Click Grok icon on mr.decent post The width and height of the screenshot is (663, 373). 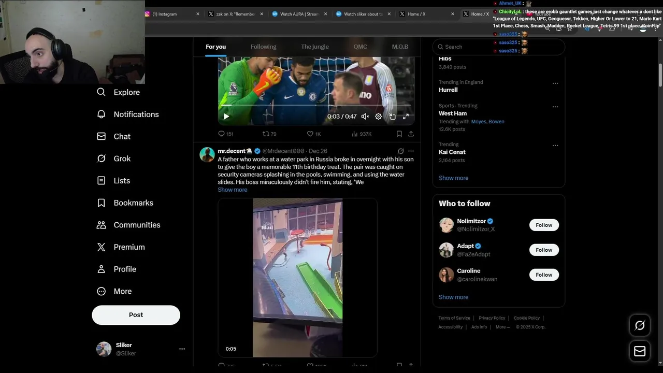tap(400, 151)
